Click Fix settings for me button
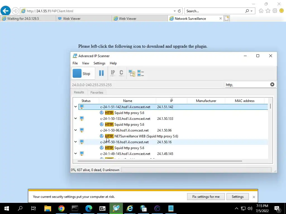Screen dimensions: 286x214 (206, 197)
